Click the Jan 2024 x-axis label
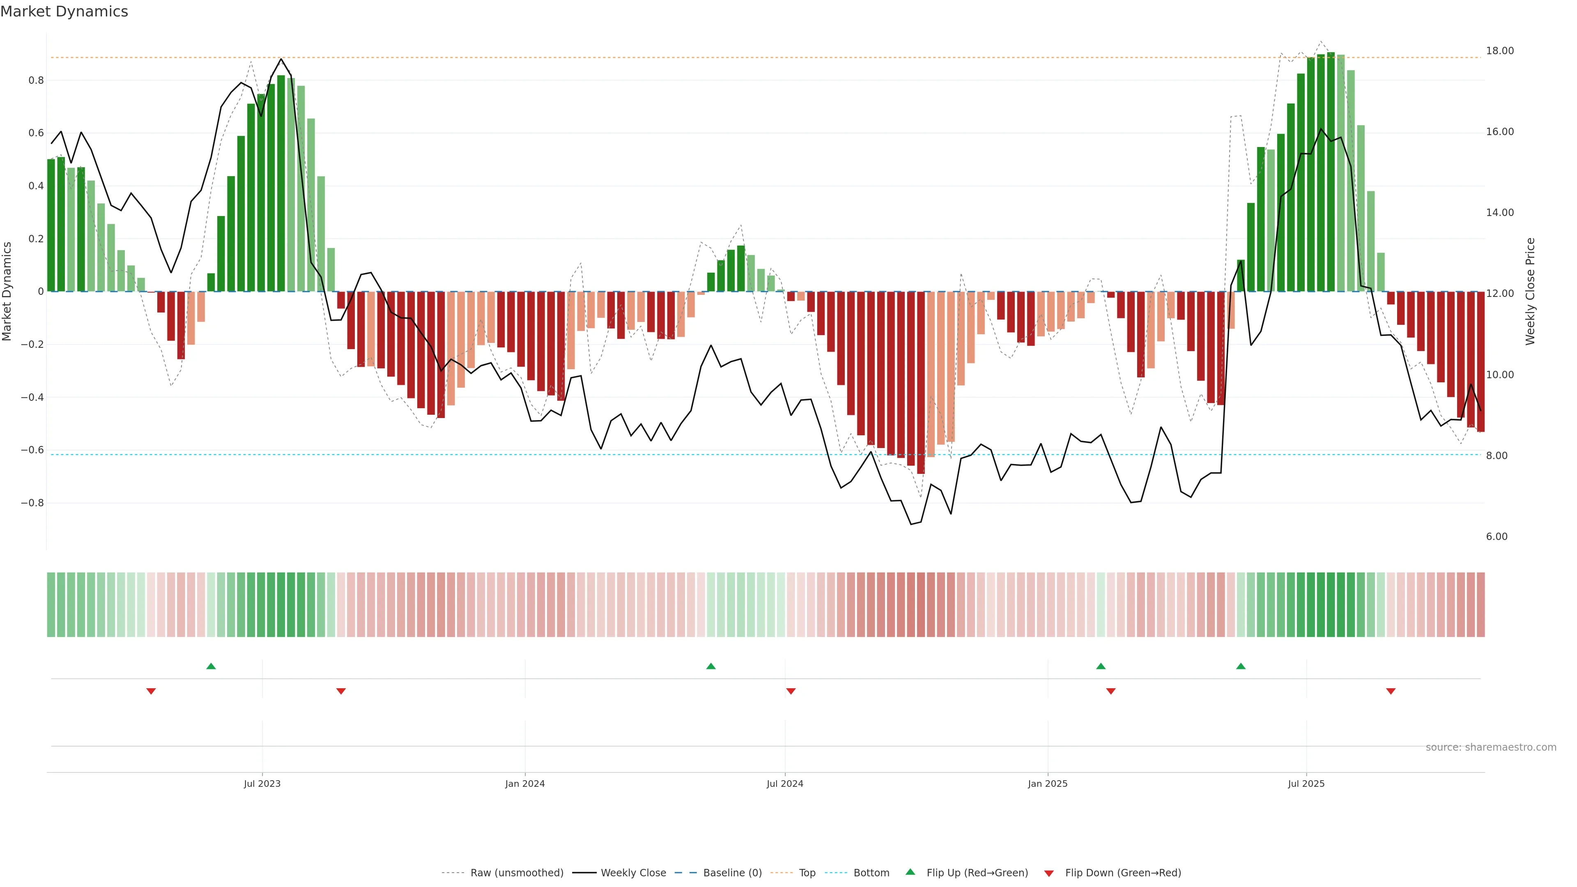1577x887 pixels. tap(525, 784)
